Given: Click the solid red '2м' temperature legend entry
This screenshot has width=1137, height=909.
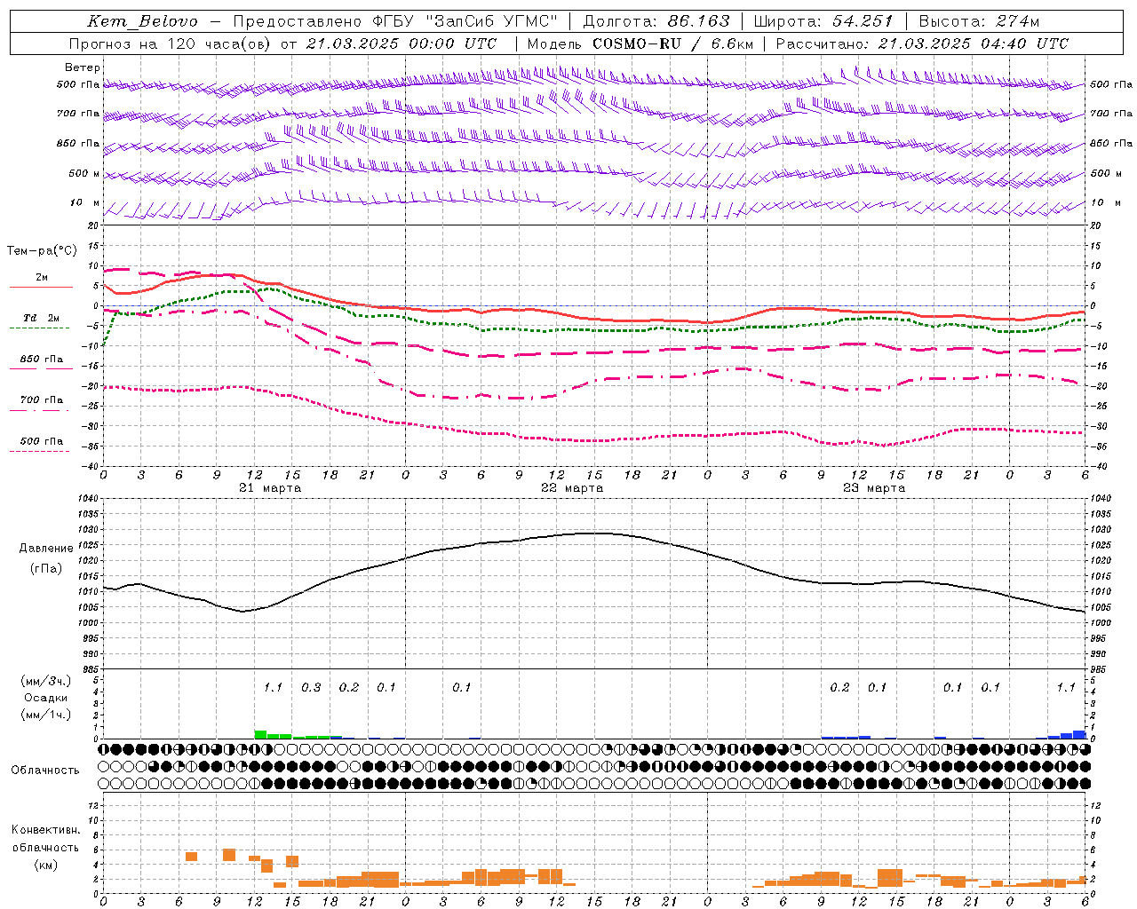Looking at the screenshot, I should 42,278.
